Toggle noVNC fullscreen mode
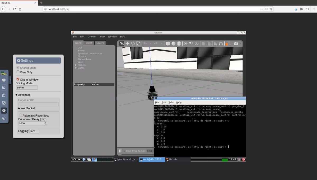 coord(4,103)
